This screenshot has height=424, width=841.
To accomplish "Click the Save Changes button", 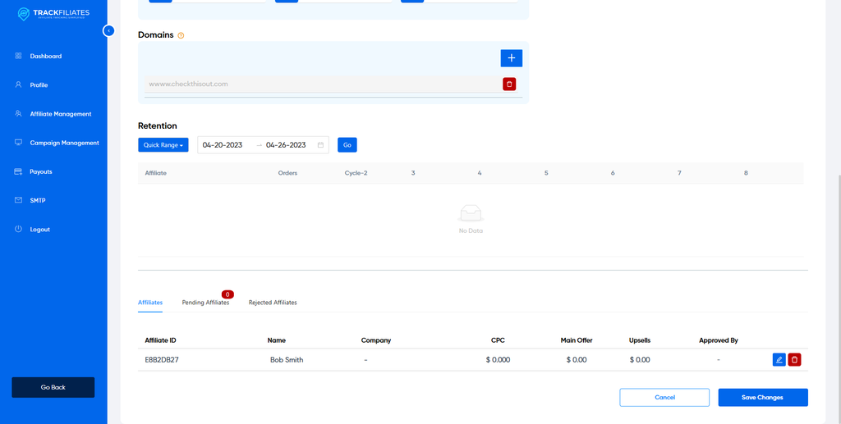I will (x=762, y=397).
